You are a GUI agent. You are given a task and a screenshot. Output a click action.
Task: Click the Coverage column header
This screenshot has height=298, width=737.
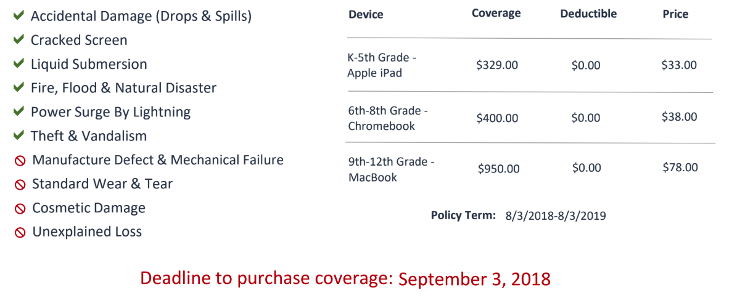point(496,13)
